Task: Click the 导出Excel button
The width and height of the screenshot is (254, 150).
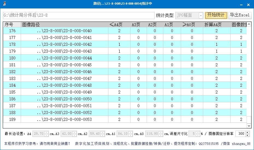Action: click(x=240, y=15)
